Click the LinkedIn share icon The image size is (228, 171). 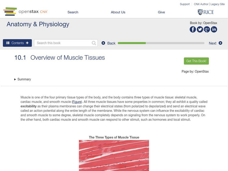214,29
